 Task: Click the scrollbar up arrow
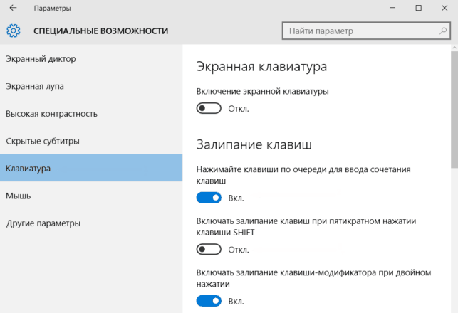(x=454, y=48)
